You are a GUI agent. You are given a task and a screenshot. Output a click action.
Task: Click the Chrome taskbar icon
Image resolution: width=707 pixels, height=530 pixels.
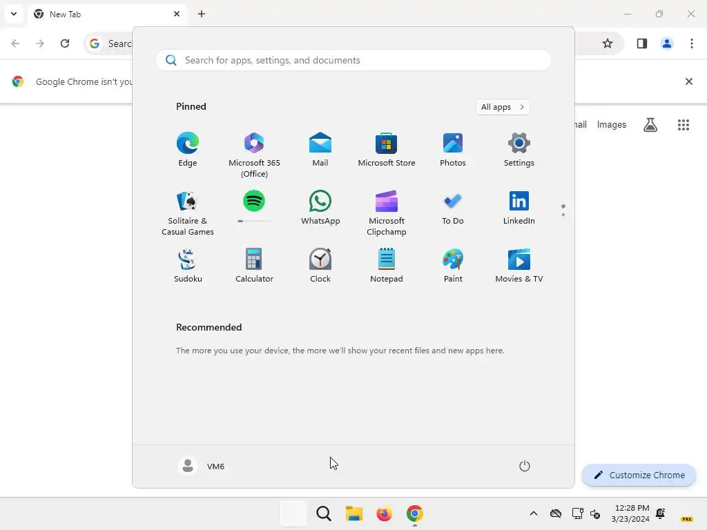(414, 513)
